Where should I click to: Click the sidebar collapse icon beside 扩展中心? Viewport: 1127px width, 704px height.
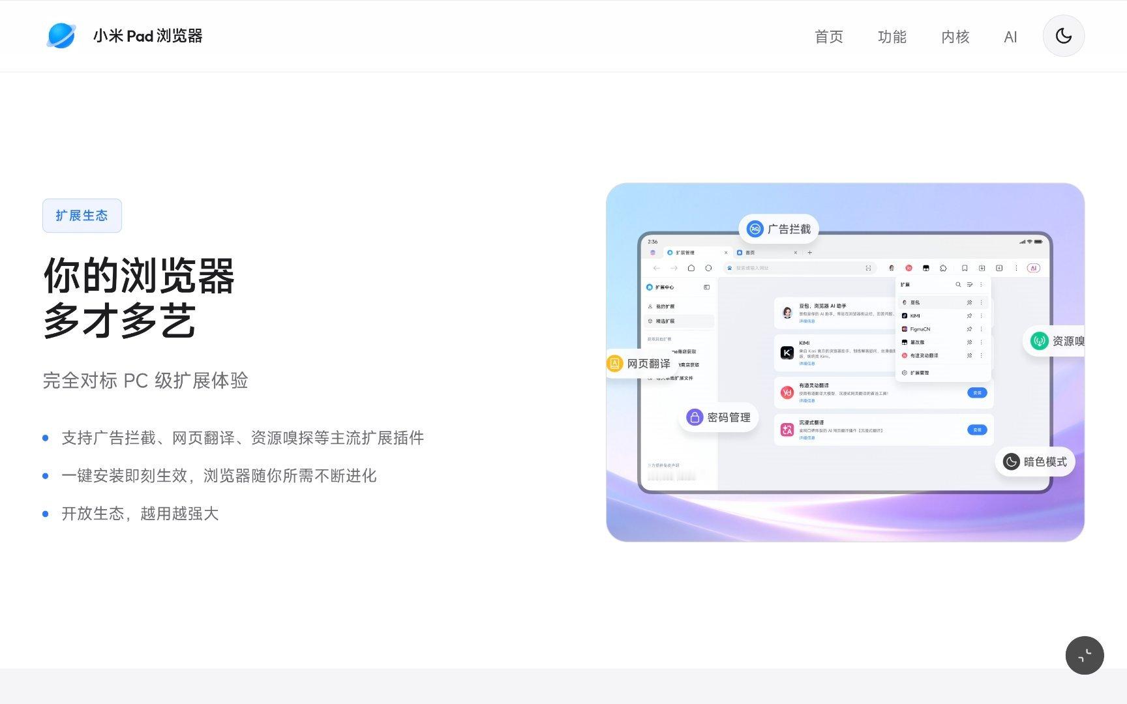pyautogui.click(x=707, y=287)
